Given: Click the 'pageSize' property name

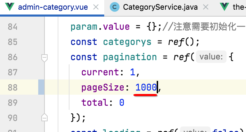Looking at the screenshot, I should click(103, 87).
